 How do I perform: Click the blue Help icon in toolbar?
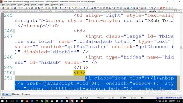[x=53, y=8]
